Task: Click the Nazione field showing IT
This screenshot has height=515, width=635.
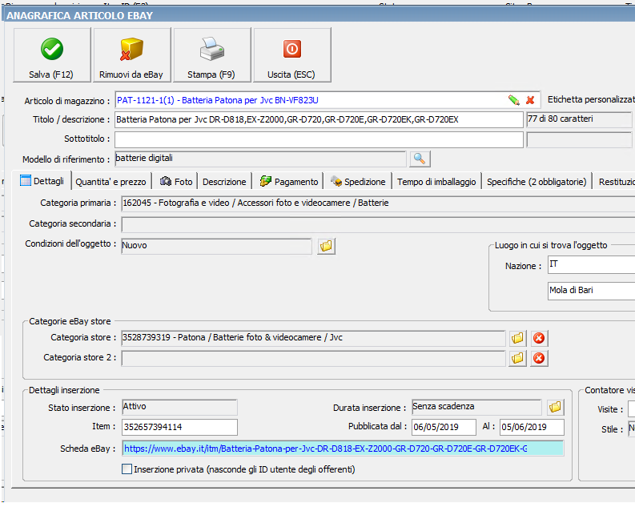Action: (591, 264)
